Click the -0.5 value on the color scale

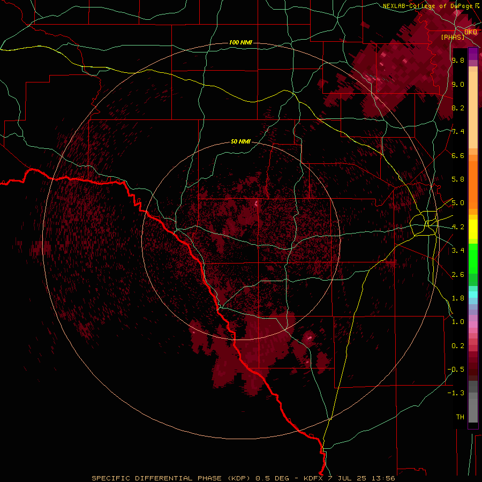[x=456, y=370]
